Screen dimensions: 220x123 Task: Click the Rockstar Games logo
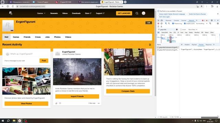coord(11,13)
